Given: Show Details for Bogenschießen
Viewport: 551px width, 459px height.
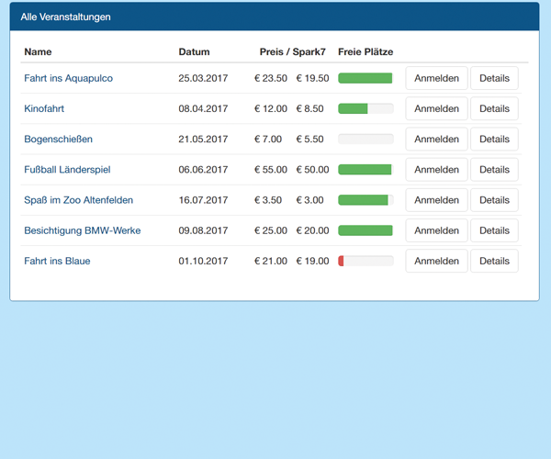Looking at the screenshot, I should click(x=494, y=139).
